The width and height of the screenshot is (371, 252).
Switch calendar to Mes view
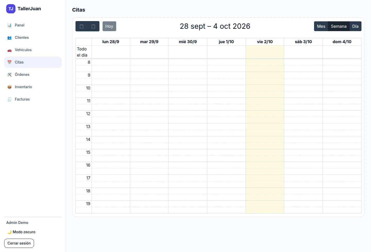point(321,26)
